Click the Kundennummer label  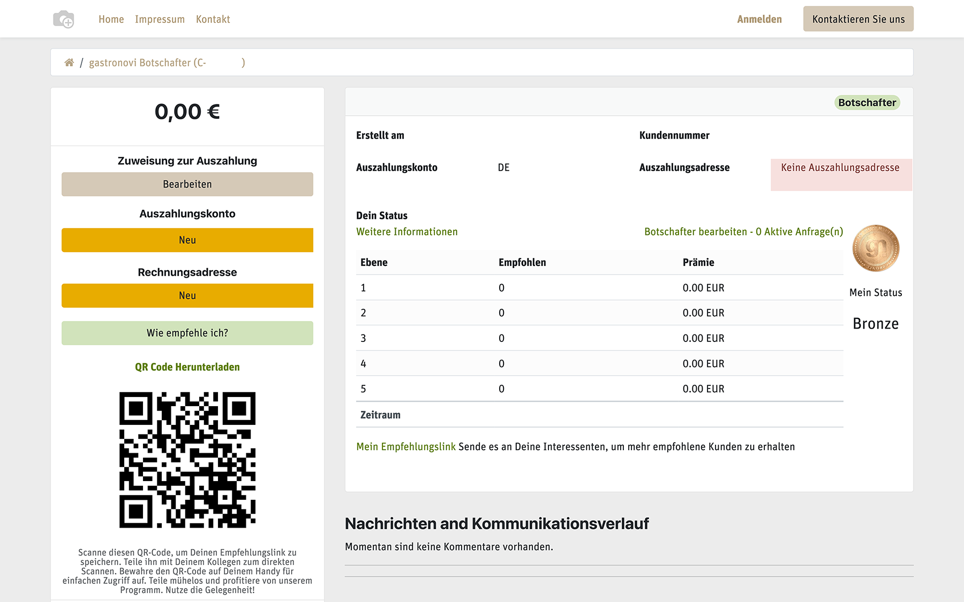click(674, 135)
